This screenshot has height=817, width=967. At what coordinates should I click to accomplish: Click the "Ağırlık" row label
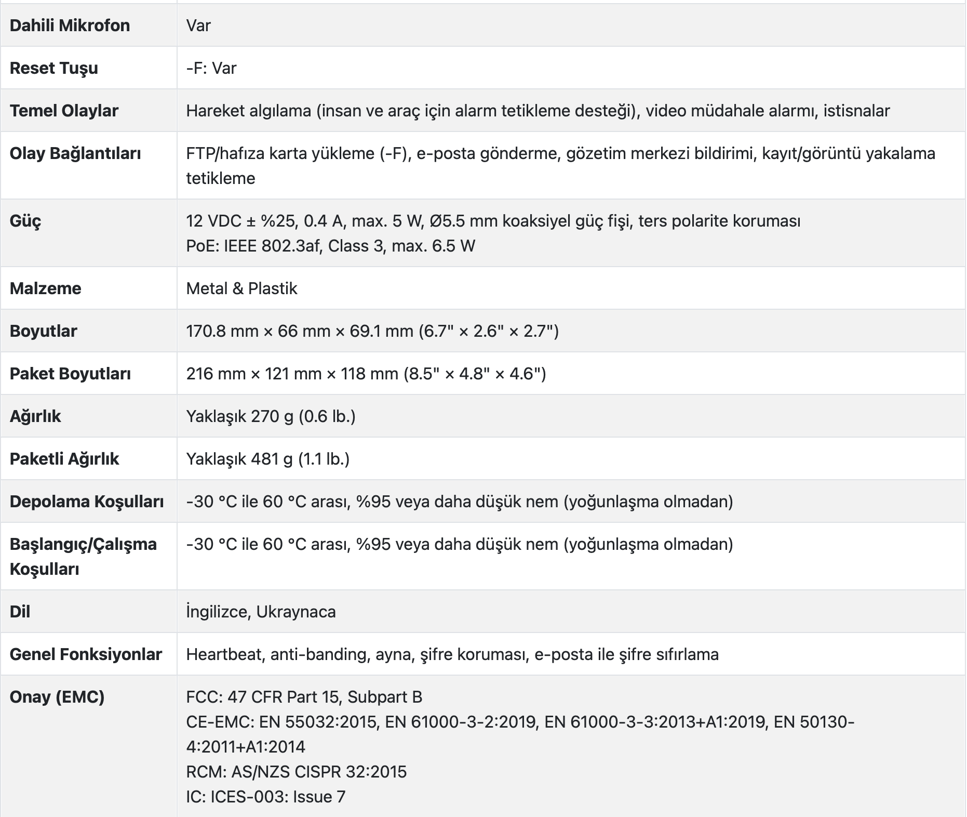[35, 416]
